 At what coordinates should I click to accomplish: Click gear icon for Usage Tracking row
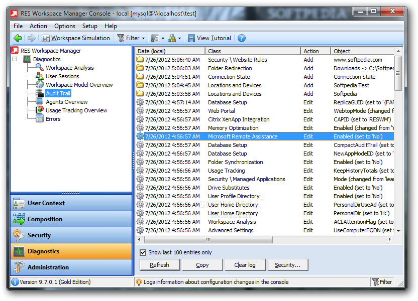pyautogui.click(x=140, y=170)
